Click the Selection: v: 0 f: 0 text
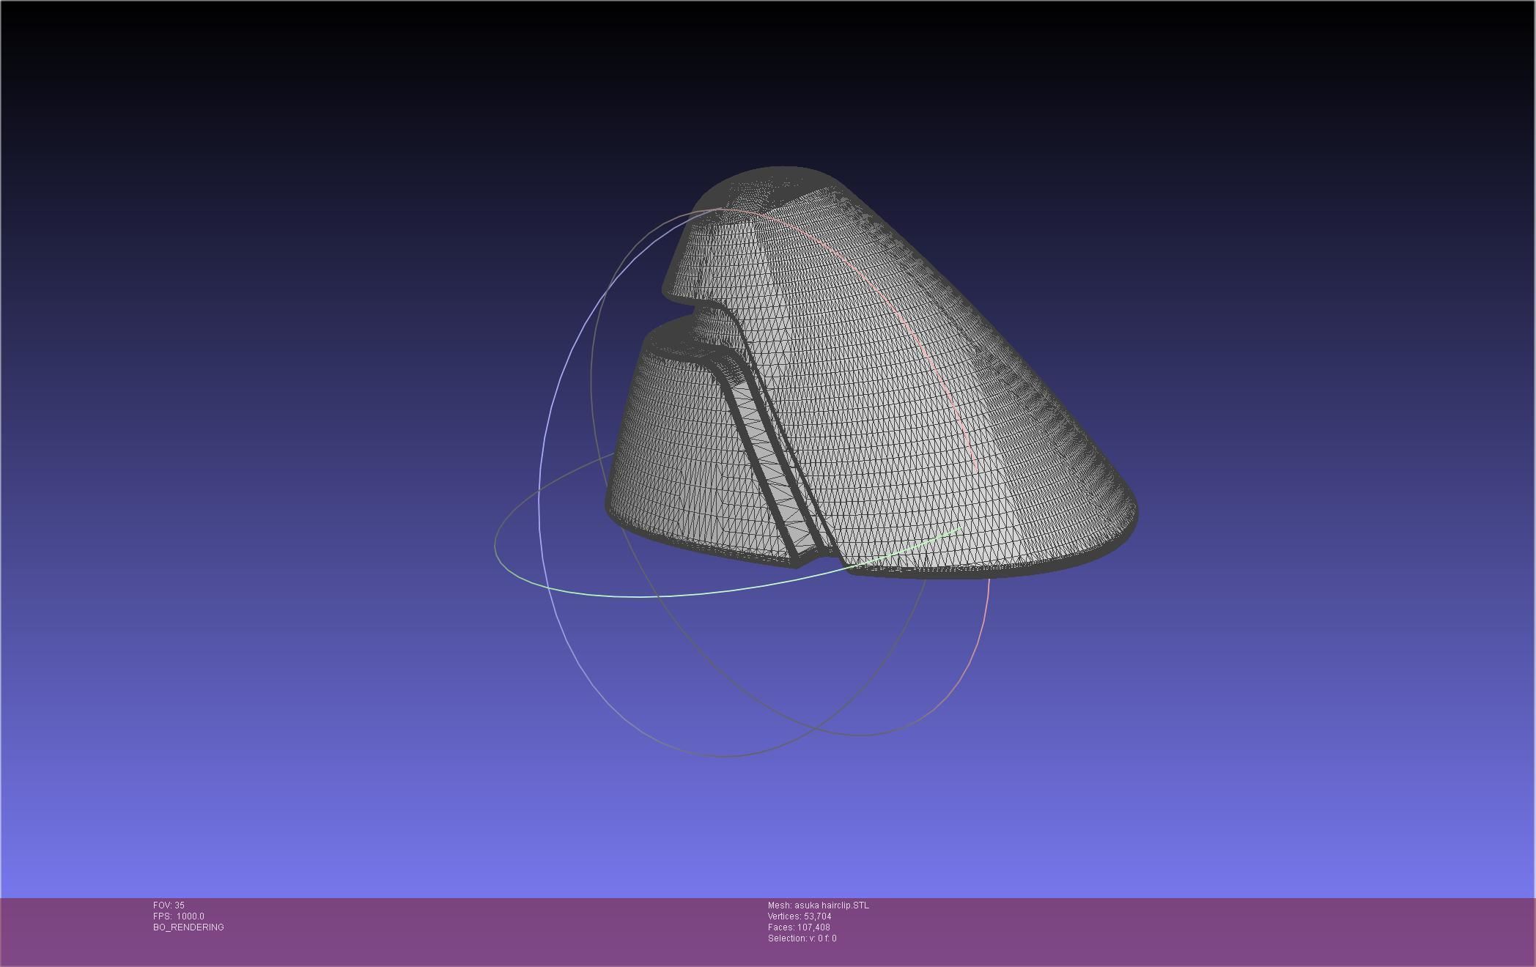Screen dimensions: 1536x967 802,938
